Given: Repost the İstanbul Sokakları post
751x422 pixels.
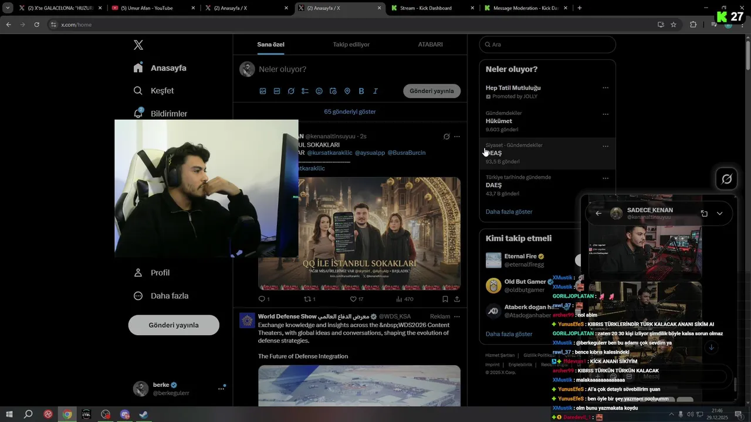Looking at the screenshot, I should tap(306, 299).
